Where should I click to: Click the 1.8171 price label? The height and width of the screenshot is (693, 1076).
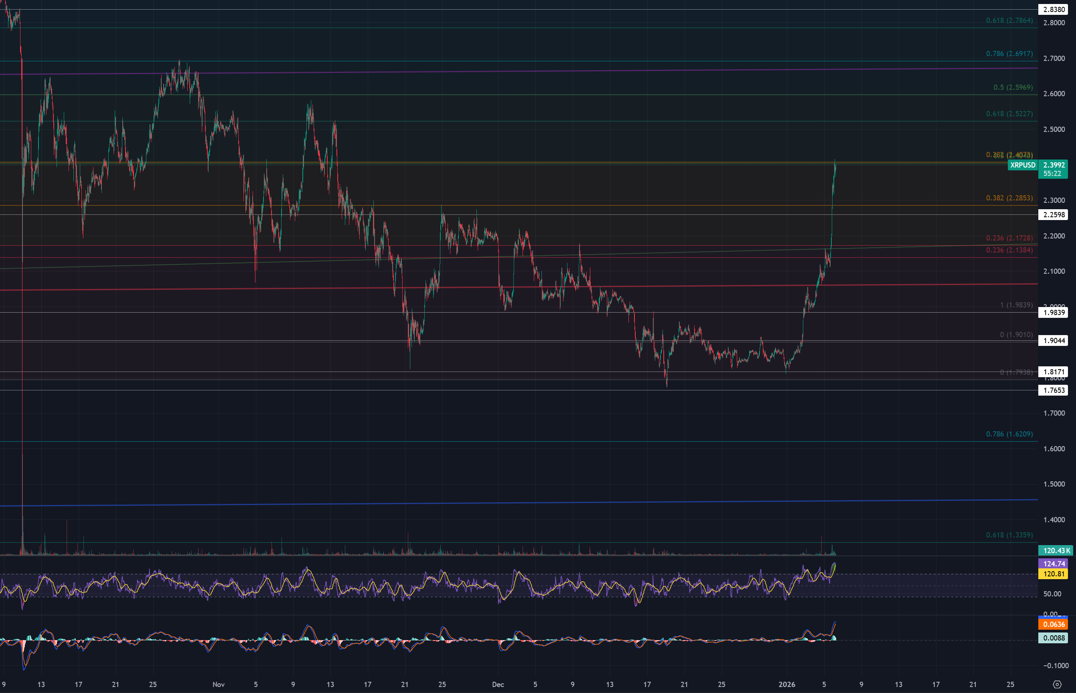tap(1054, 372)
